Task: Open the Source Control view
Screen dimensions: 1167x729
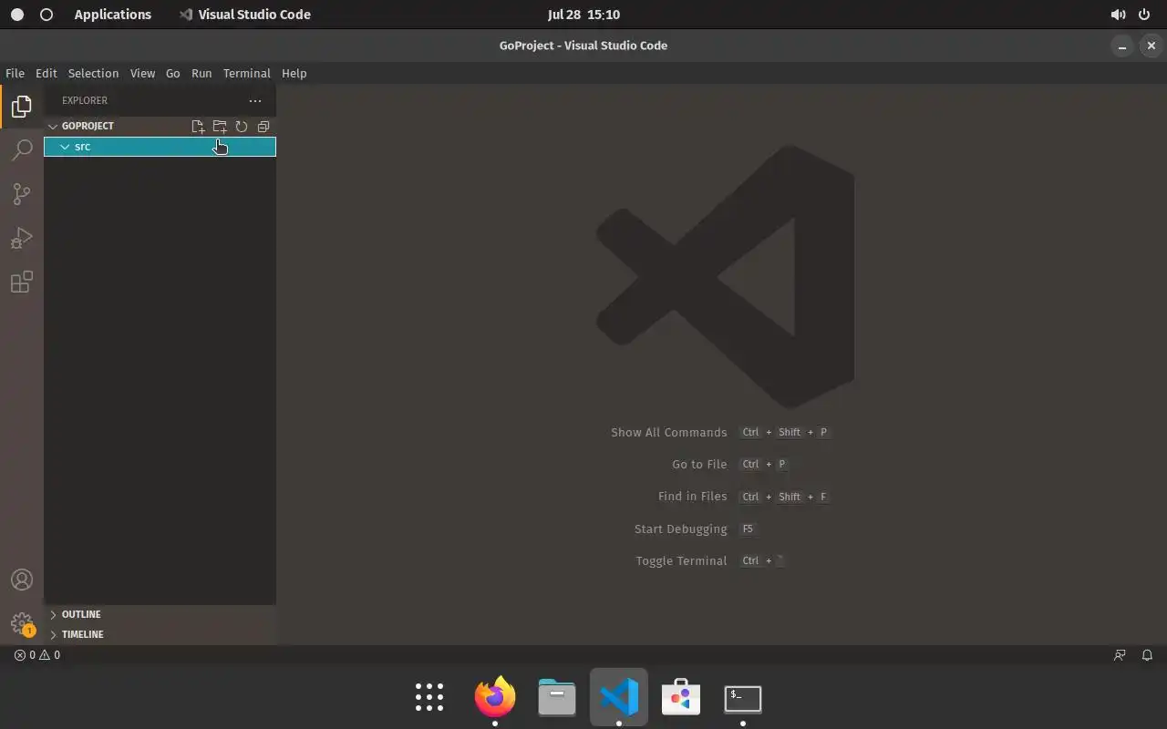Action: point(22,193)
